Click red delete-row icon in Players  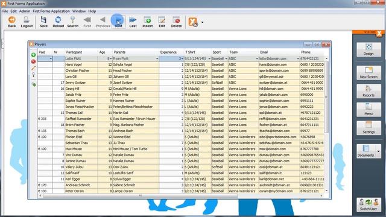[33, 61]
